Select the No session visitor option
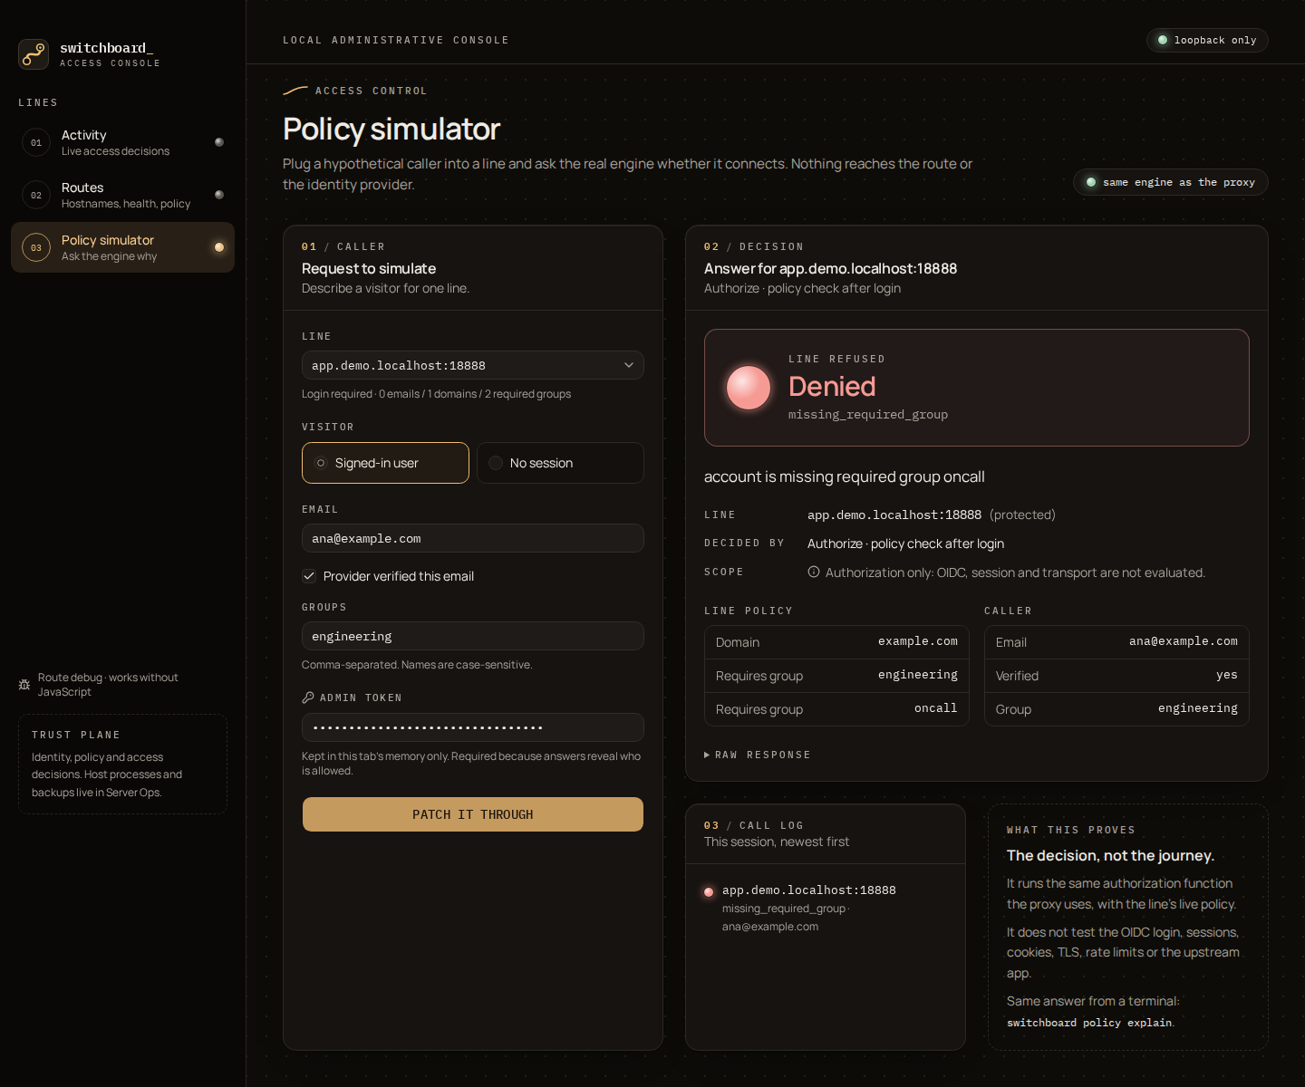The image size is (1305, 1087). tap(560, 463)
